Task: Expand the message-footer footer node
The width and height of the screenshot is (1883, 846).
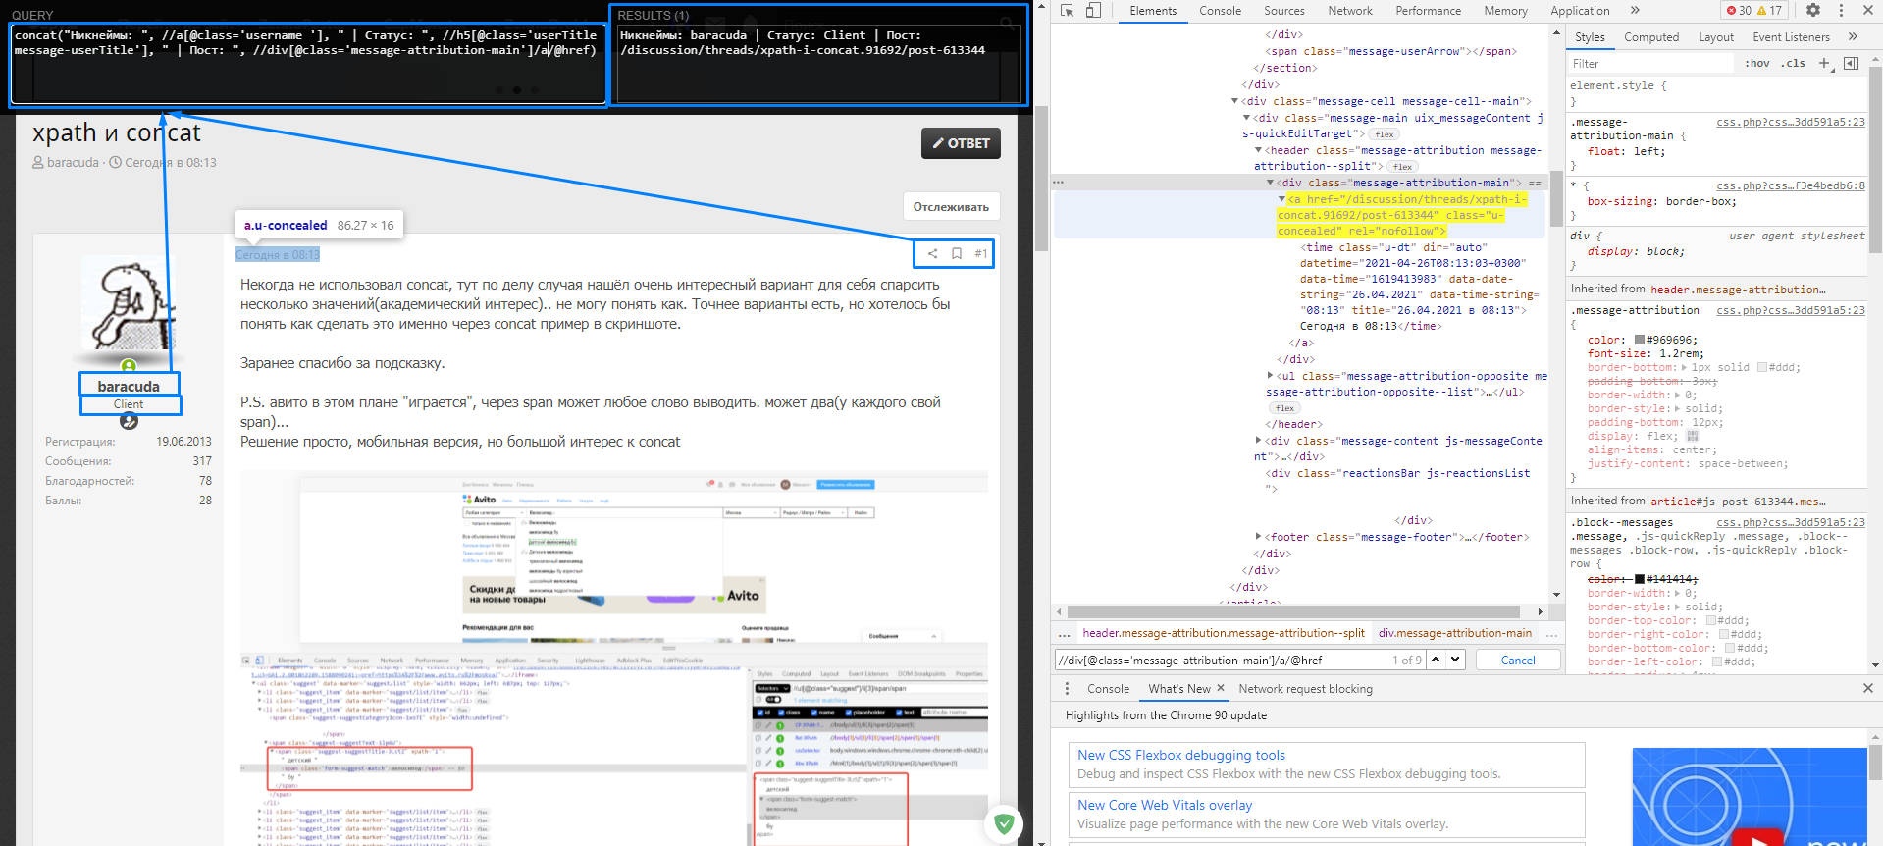Action: tap(1259, 537)
